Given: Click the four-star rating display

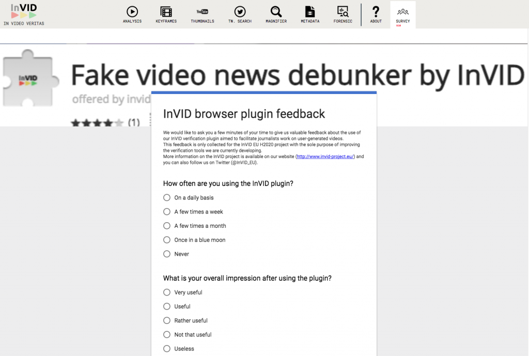Looking at the screenshot, I should pyautogui.click(x=96, y=123).
